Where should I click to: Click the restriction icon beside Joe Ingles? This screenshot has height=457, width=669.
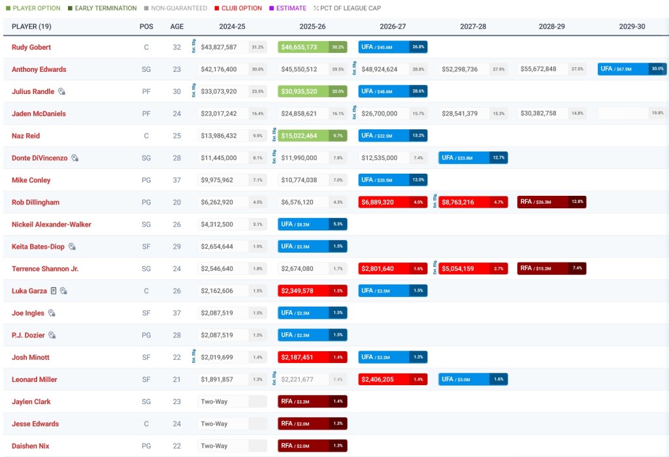(52, 313)
